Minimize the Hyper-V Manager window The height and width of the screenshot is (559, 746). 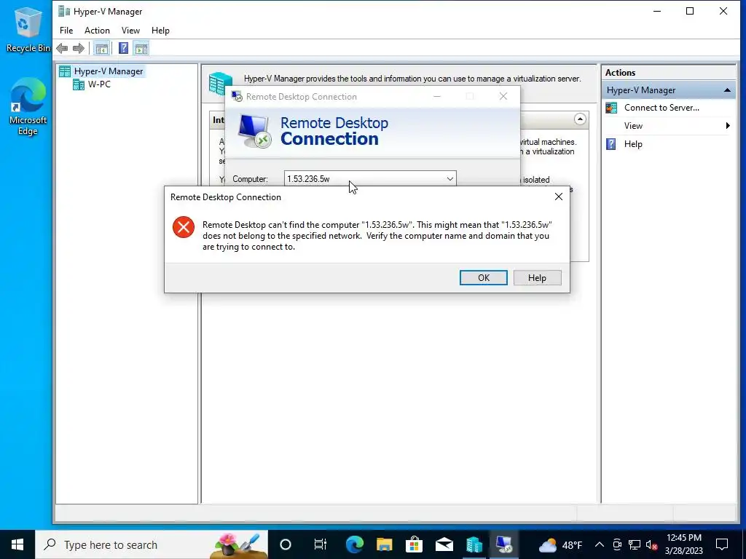tap(657, 11)
